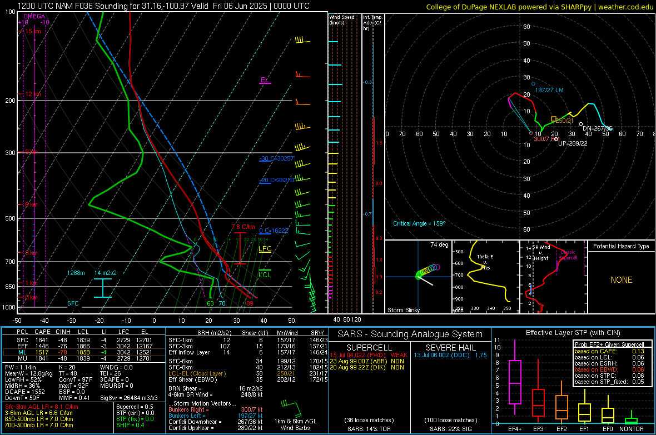The height and width of the screenshot is (435, 656).
Task: Click the -30 C=30257' height label
Action: coord(277,158)
